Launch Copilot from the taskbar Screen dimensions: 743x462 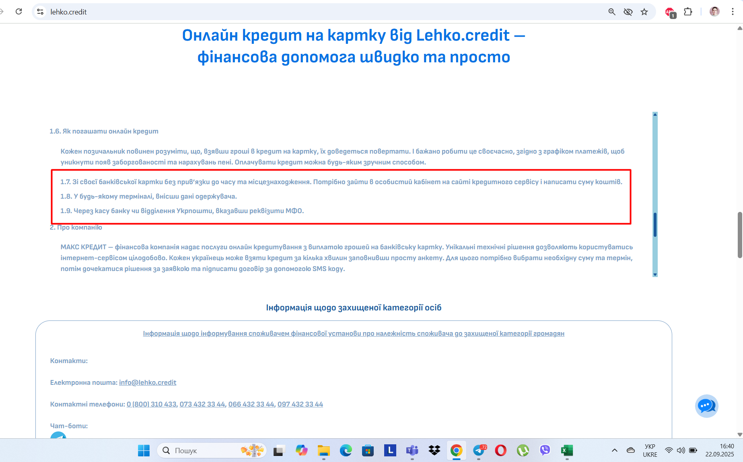click(301, 451)
